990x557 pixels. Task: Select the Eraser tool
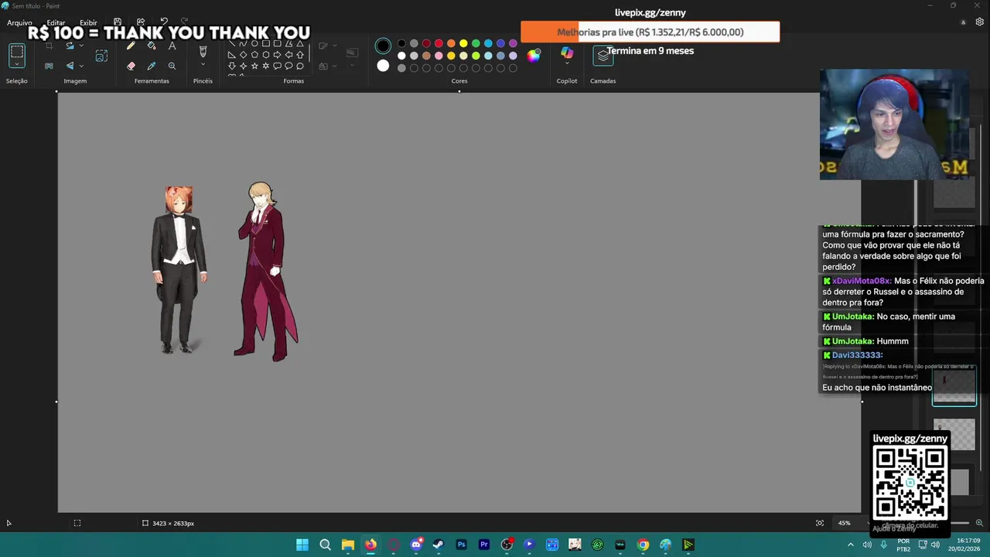point(131,66)
